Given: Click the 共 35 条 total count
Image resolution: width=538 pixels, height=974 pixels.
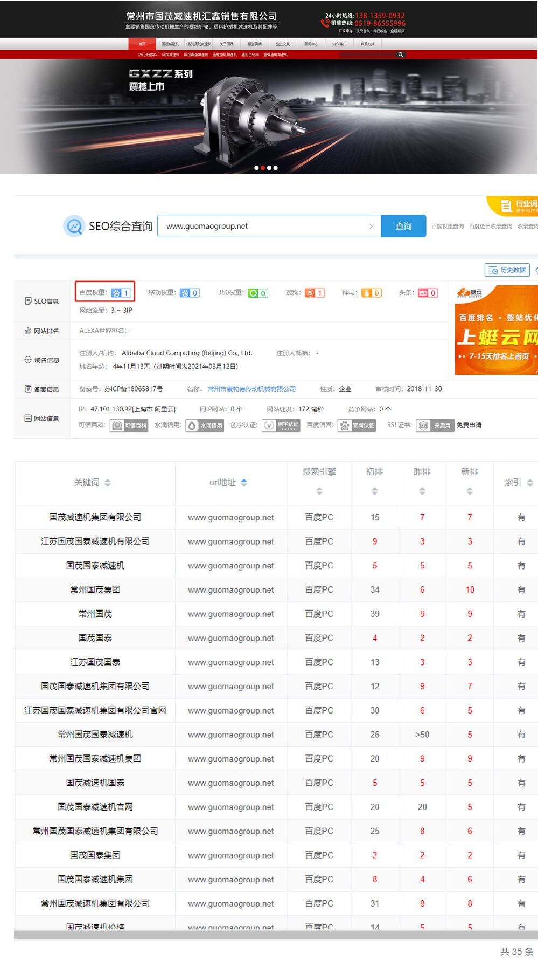Looking at the screenshot, I should (x=516, y=952).
